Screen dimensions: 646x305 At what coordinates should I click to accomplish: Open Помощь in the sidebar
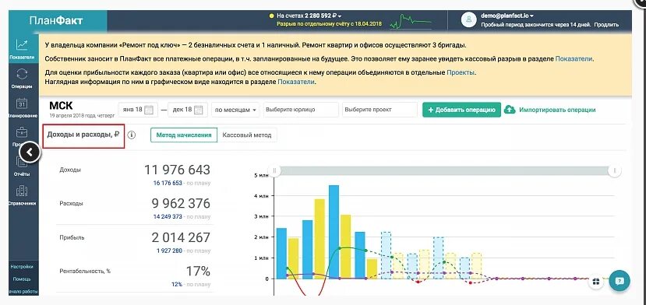coord(22,279)
